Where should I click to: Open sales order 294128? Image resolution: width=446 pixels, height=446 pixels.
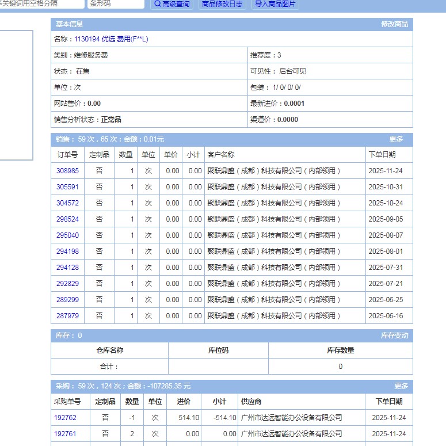[x=67, y=268]
